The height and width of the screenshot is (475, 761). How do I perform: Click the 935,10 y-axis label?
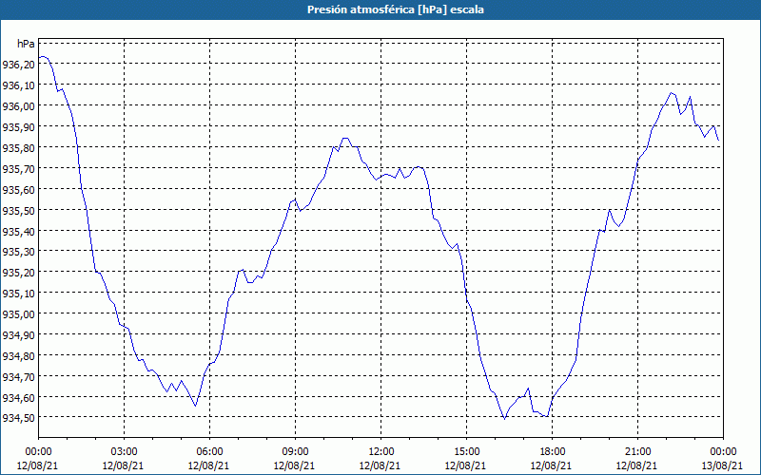click(x=18, y=293)
